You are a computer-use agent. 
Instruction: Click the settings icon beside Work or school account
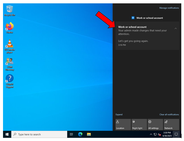pos(133,18)
